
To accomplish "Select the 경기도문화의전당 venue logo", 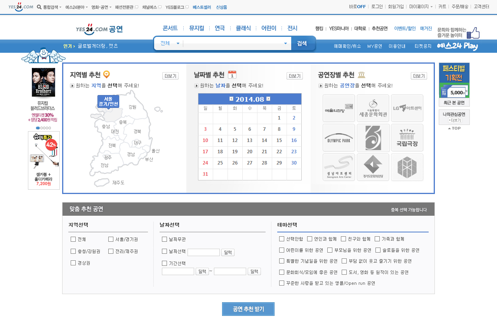I will coord(373,167).
